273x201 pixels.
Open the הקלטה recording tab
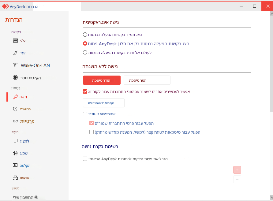[25, 166]
